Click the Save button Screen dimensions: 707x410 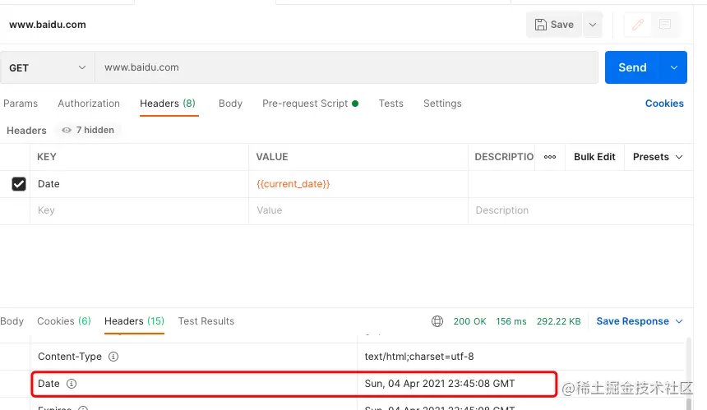point(554,25)
